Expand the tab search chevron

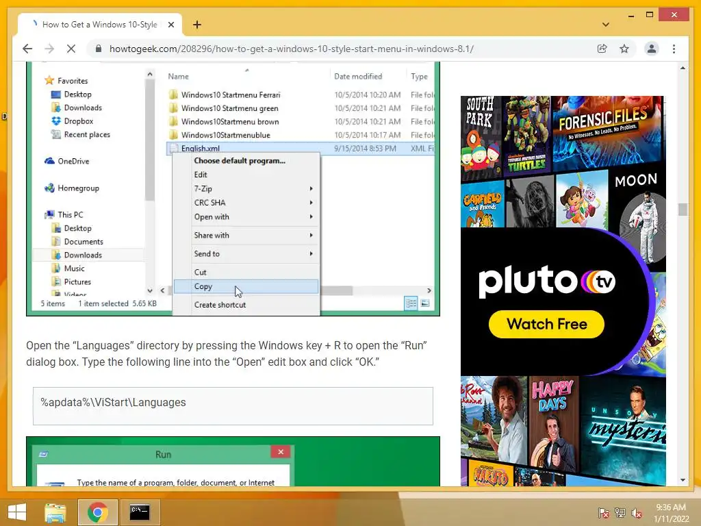606,25
